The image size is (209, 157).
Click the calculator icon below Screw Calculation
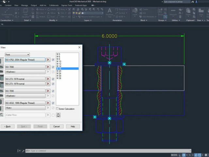click(x=58, y=115)
